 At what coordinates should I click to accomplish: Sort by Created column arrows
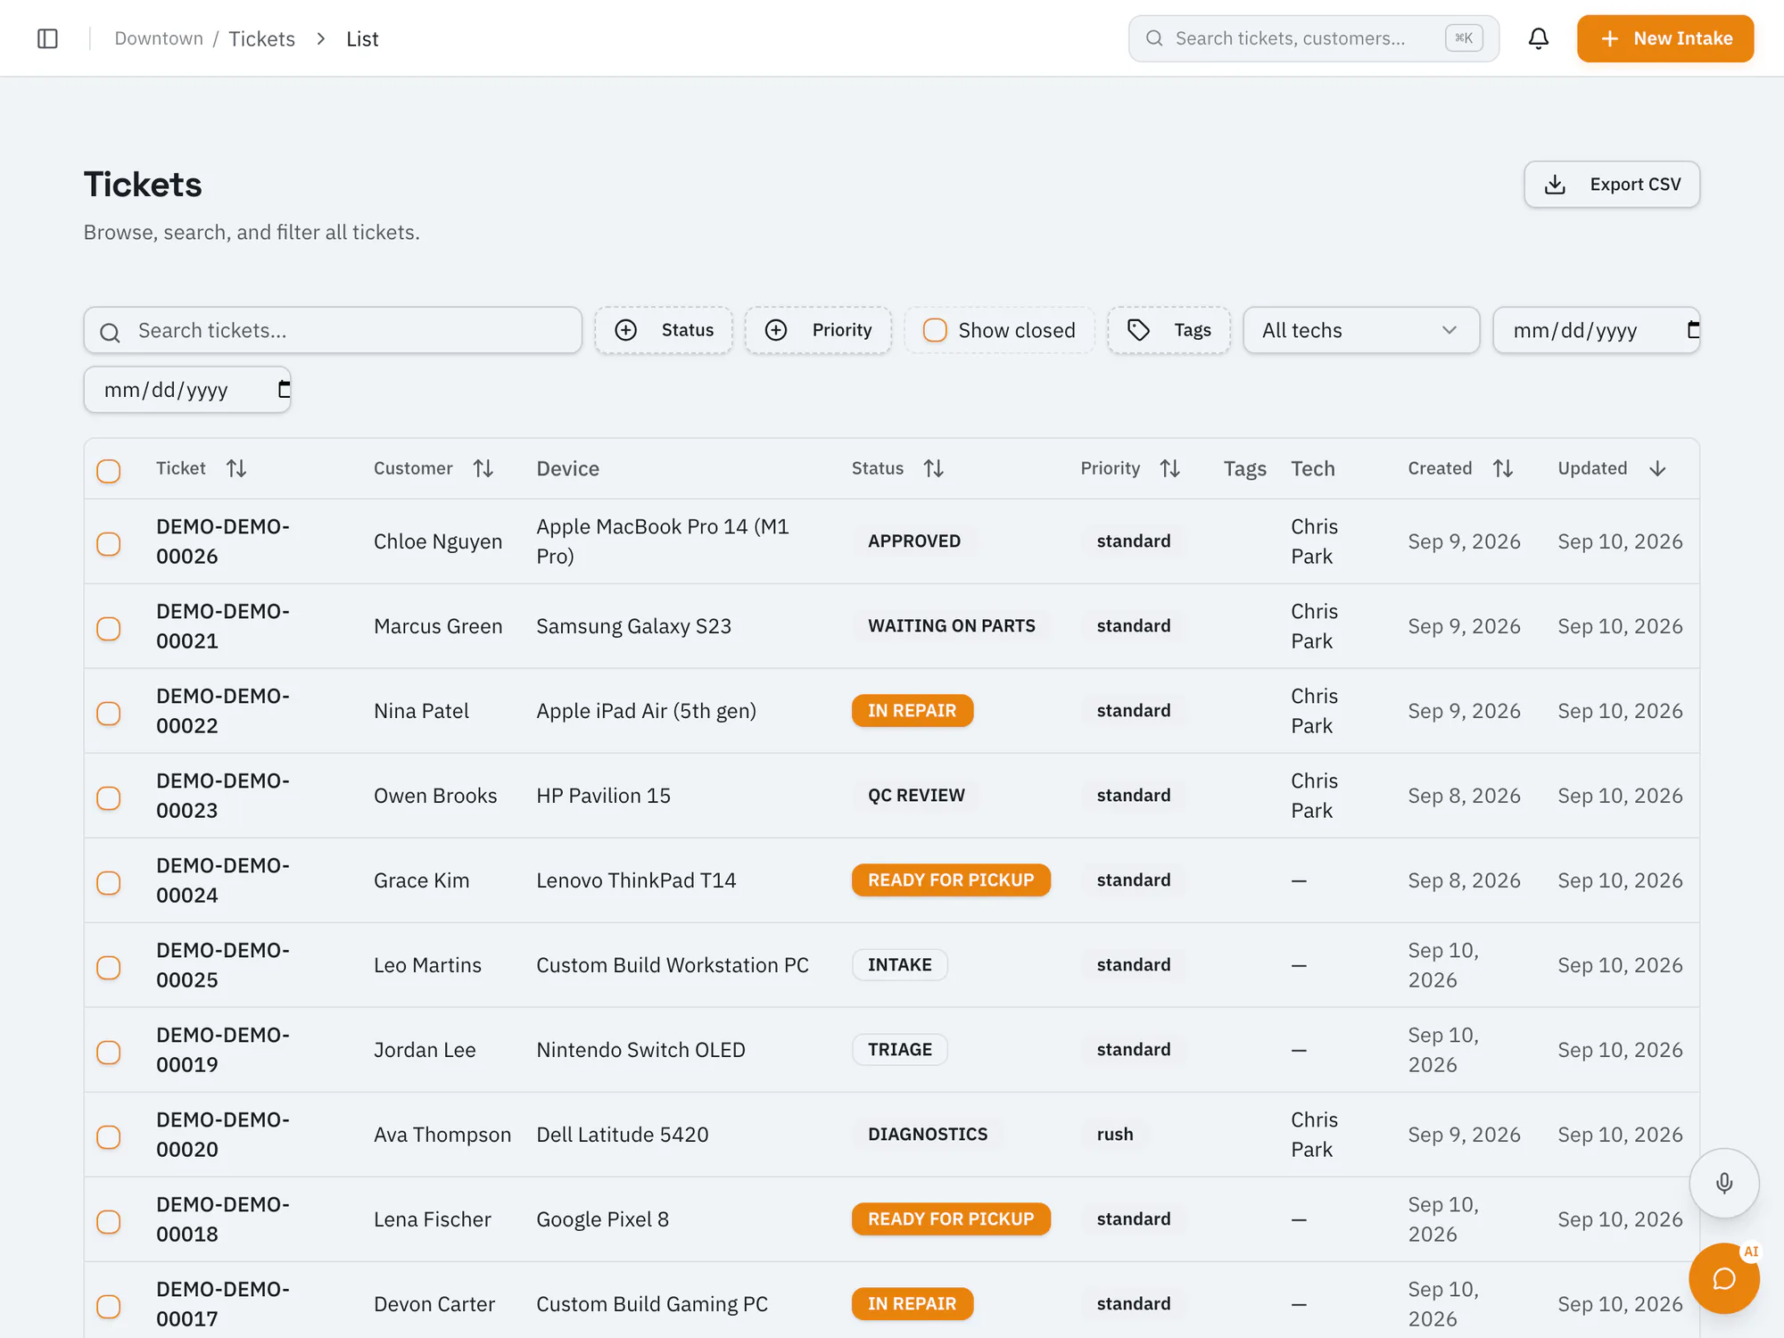[x=1503, y=468]
